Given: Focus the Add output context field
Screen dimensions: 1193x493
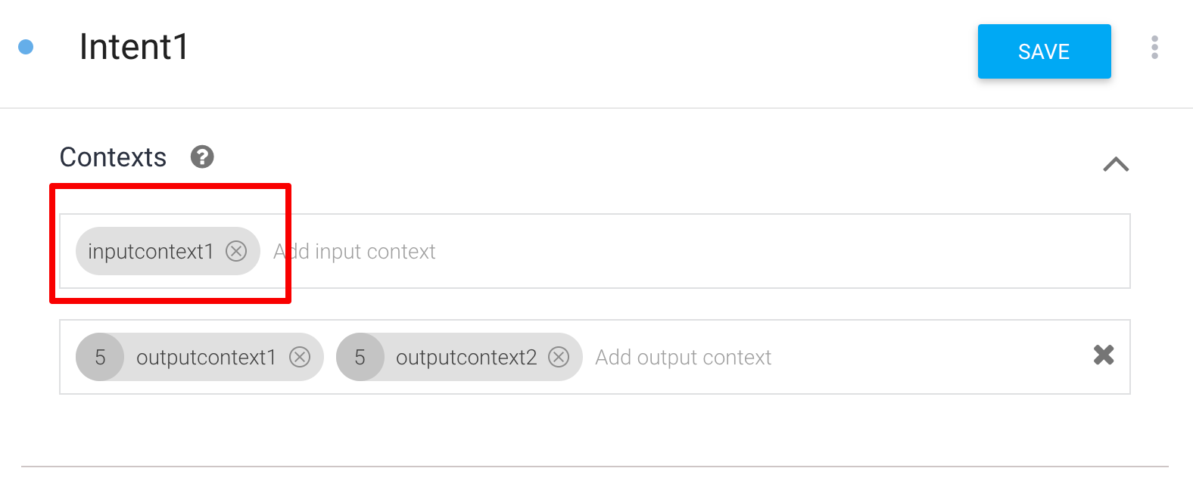Looking at the screenshot, I should (683, 357).
